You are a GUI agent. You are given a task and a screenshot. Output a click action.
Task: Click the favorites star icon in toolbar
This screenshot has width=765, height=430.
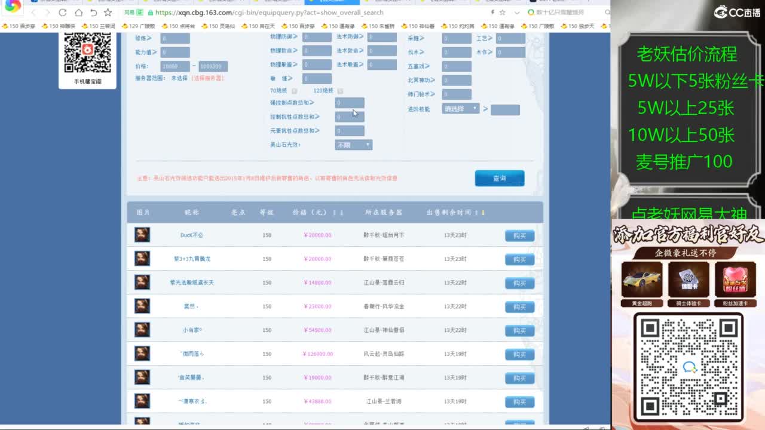108,13
